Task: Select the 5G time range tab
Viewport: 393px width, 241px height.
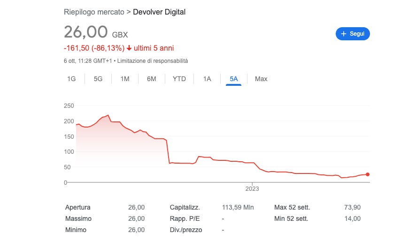Action: tap(98, 79)
